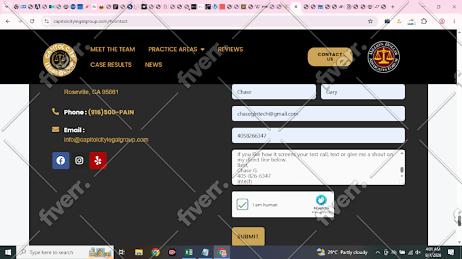
Task: Close the active browser tab
Action: point(296,7)
